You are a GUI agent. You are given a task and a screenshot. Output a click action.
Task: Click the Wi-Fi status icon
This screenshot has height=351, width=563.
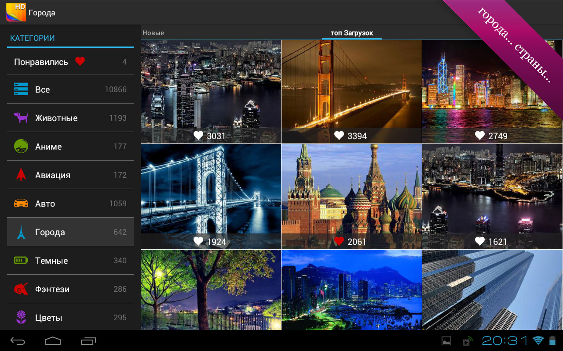[x=538, y=340]
